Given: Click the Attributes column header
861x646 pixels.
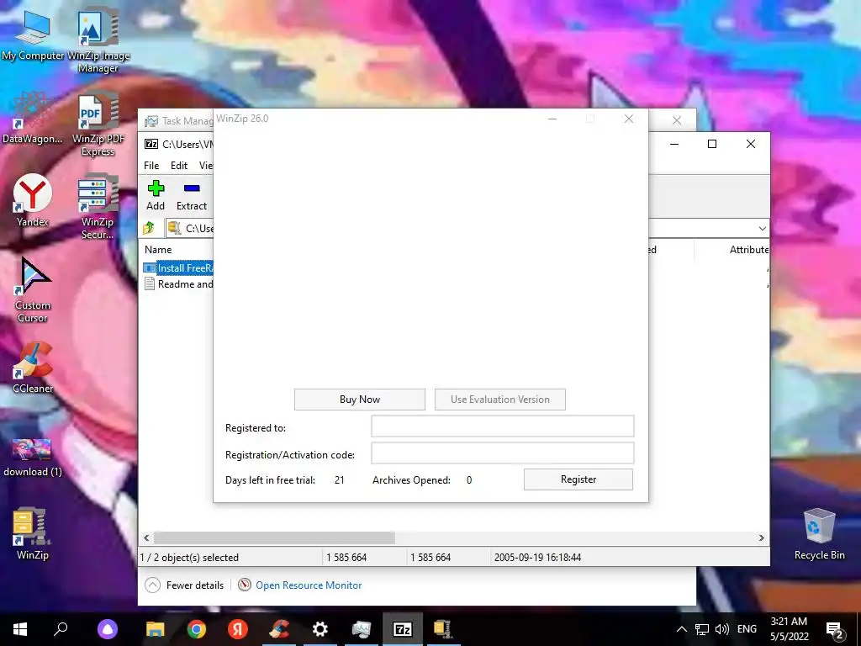Looking at the screenshot, I should (749, 249).
